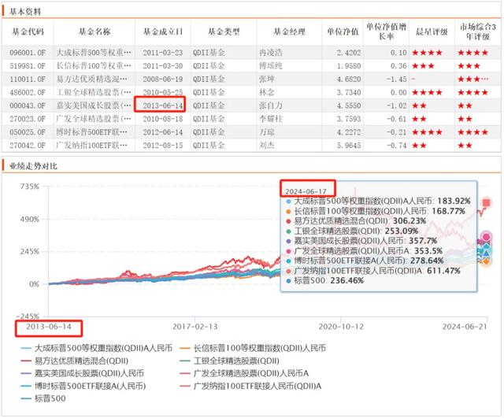The image size is (504, 418).
Task: Click growth rate -1.45
Action: [x=396, y=79]
